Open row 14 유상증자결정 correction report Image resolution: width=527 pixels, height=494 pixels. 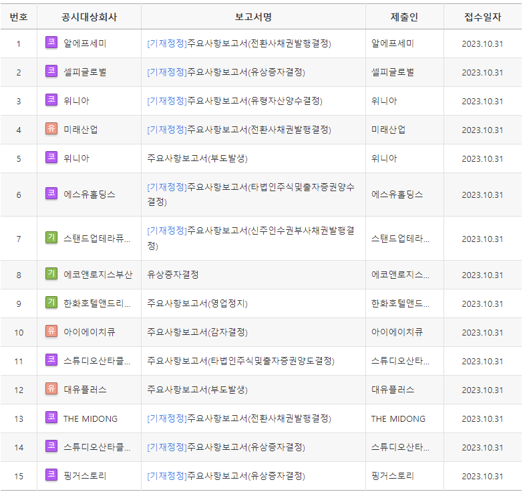tap(226, 447)
